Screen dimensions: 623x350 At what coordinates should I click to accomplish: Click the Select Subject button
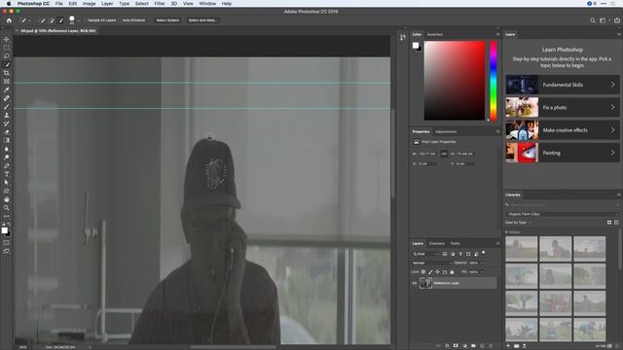pyautogui.click(x=167, y=20)
